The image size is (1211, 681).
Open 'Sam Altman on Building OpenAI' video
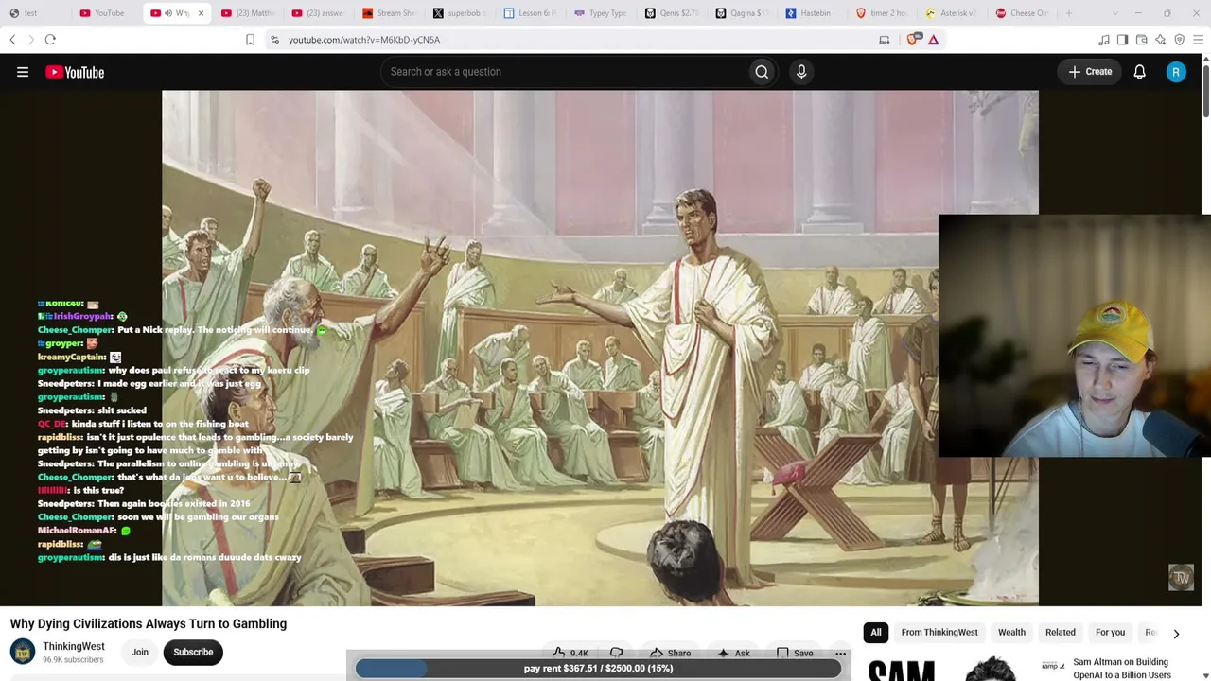pyautogui.click(x=1122, y=669)
